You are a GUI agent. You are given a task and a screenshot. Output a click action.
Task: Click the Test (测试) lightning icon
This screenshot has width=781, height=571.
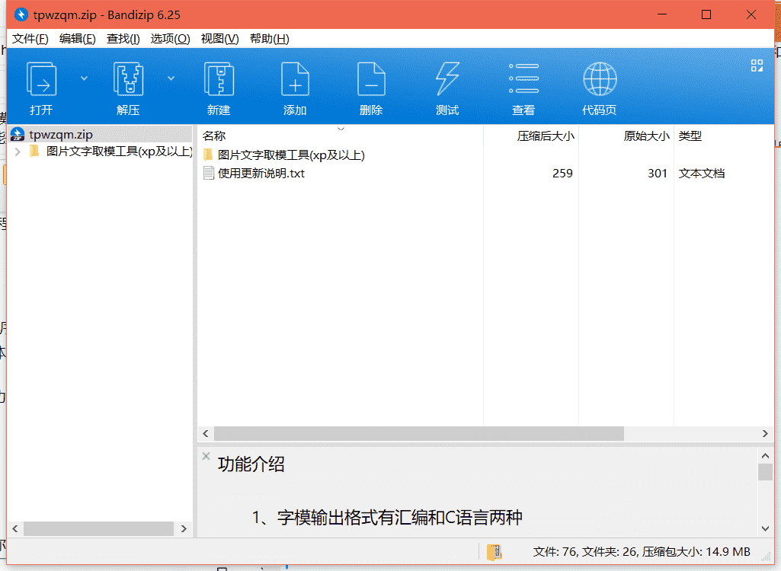coord(447,78)
